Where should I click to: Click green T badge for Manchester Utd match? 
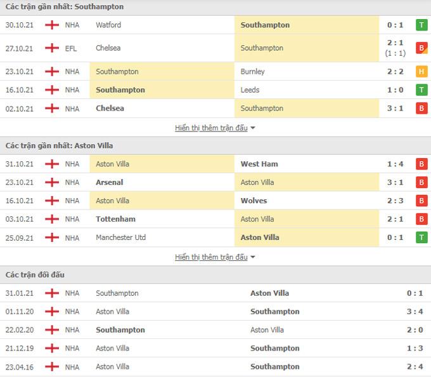click(421, 237)
